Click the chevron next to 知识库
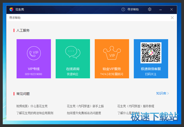 coord(168,93)
